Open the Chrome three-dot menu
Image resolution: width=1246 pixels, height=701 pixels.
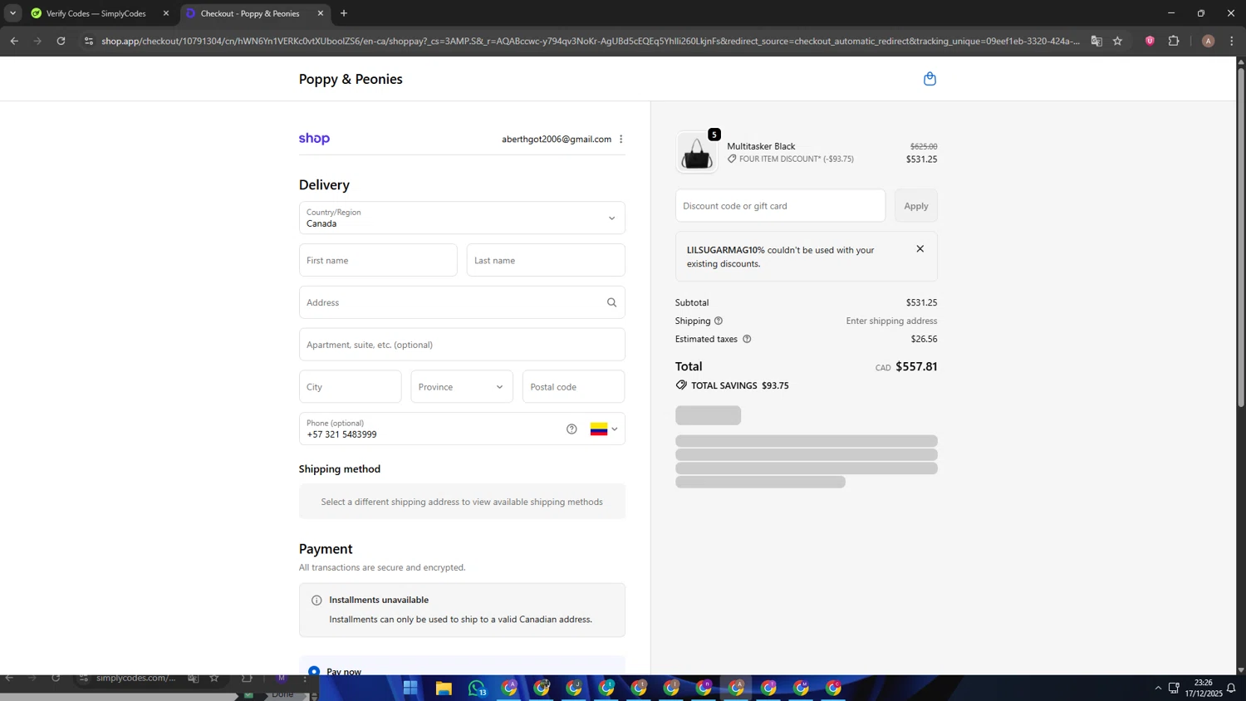(1232, 41)
